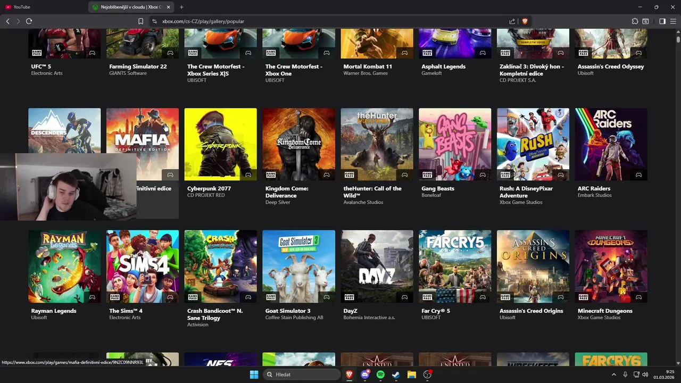Open the browser extensions puzzle icon
This screenshot has width=681, height=383.
(x=635, y=21)
